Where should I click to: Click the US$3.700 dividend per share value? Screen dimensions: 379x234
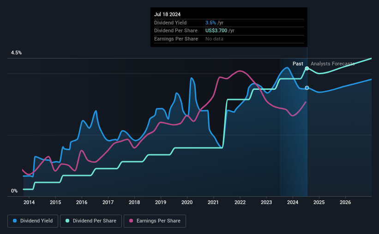[217, 31]
